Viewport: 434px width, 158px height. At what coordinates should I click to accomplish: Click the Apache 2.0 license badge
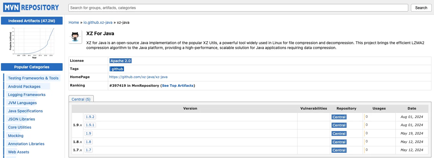[120, 61]
